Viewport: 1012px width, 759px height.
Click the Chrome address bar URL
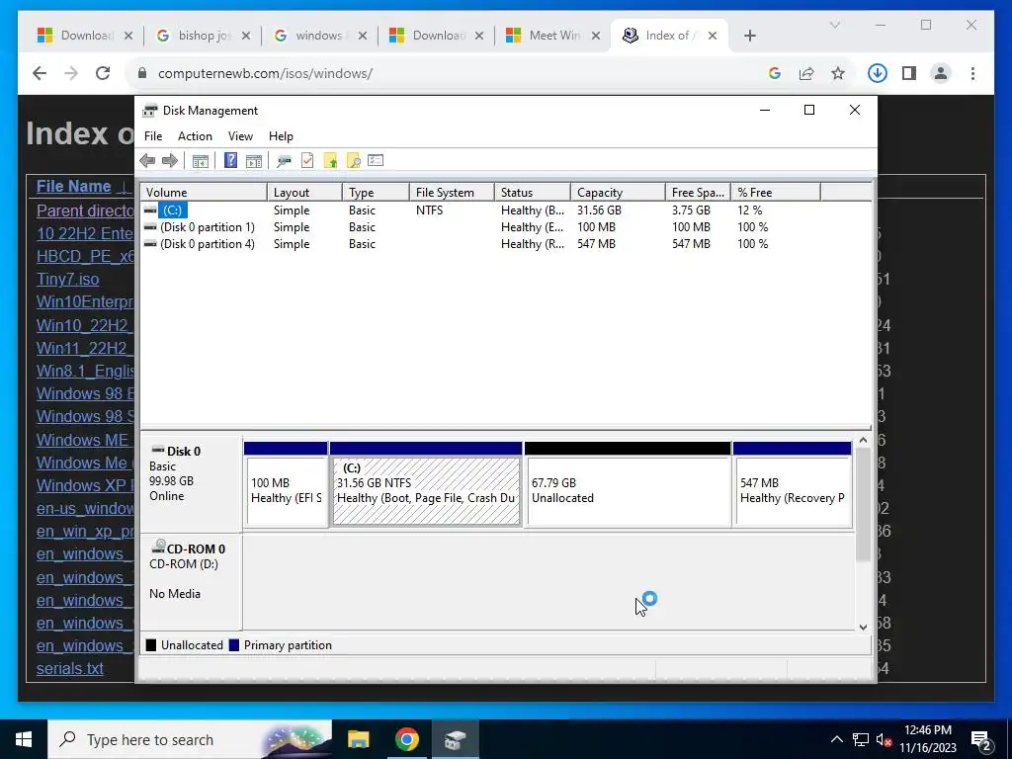pos(265,73)
